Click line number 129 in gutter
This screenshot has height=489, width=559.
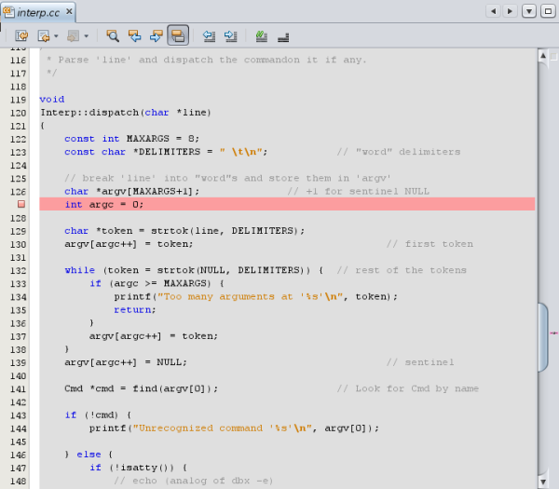click(19, 231)
